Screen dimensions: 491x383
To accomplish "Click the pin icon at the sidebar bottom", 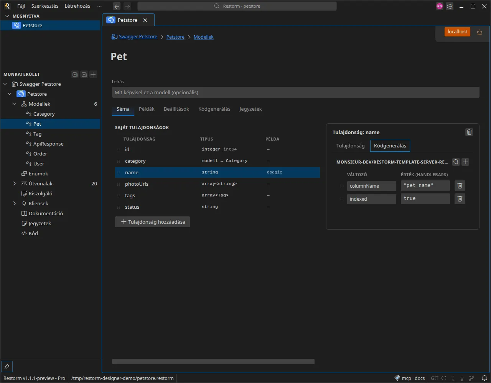I will point(7,366).
